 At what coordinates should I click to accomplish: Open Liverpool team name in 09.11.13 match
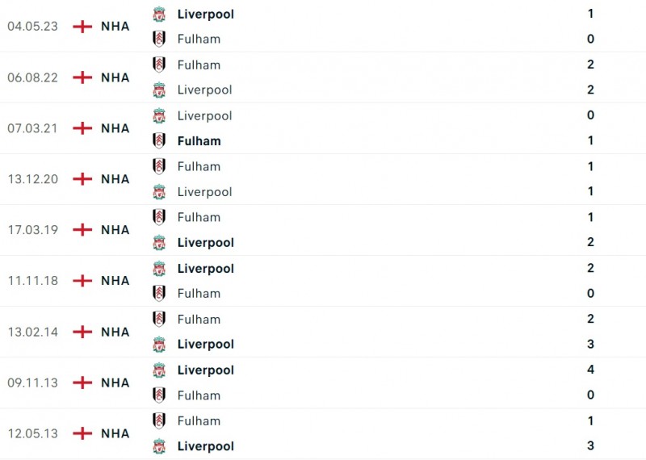point(205,370)
